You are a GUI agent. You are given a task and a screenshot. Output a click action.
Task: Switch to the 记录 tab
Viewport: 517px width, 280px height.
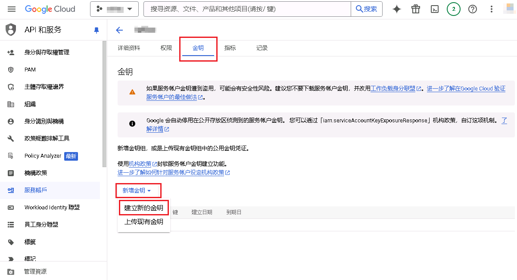pyautogui.click(x=262, y=48)
